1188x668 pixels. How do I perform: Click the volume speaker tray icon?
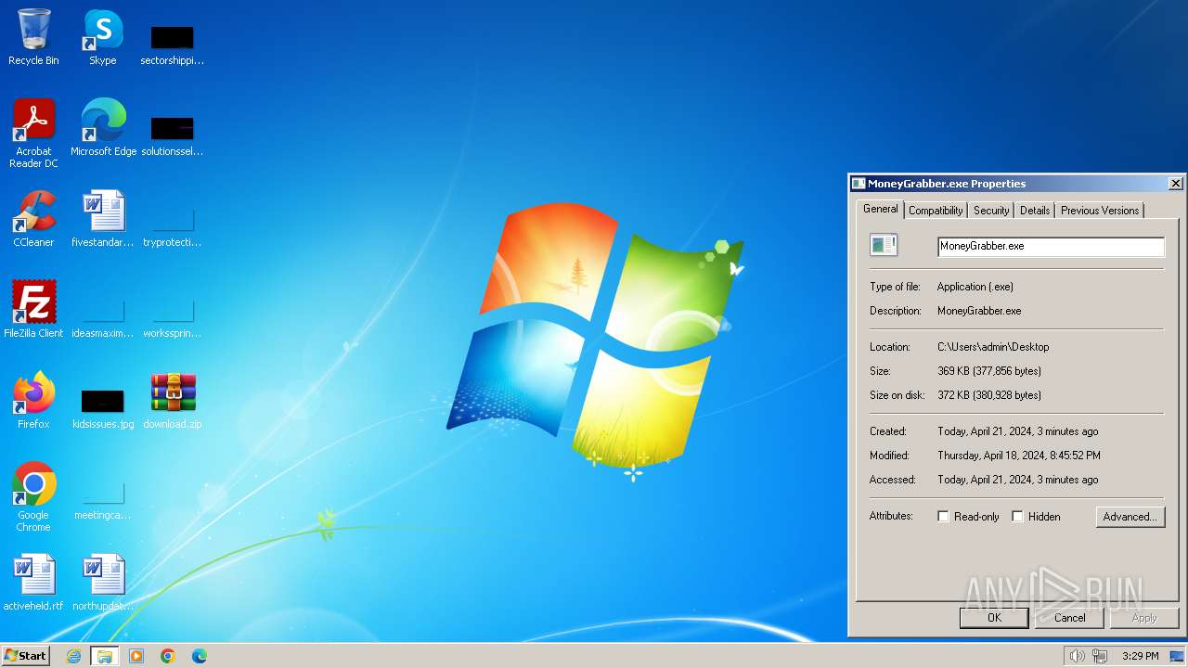click(1077, 656)
